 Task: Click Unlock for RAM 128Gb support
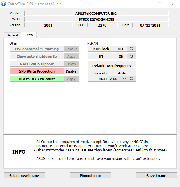[71, 64]
